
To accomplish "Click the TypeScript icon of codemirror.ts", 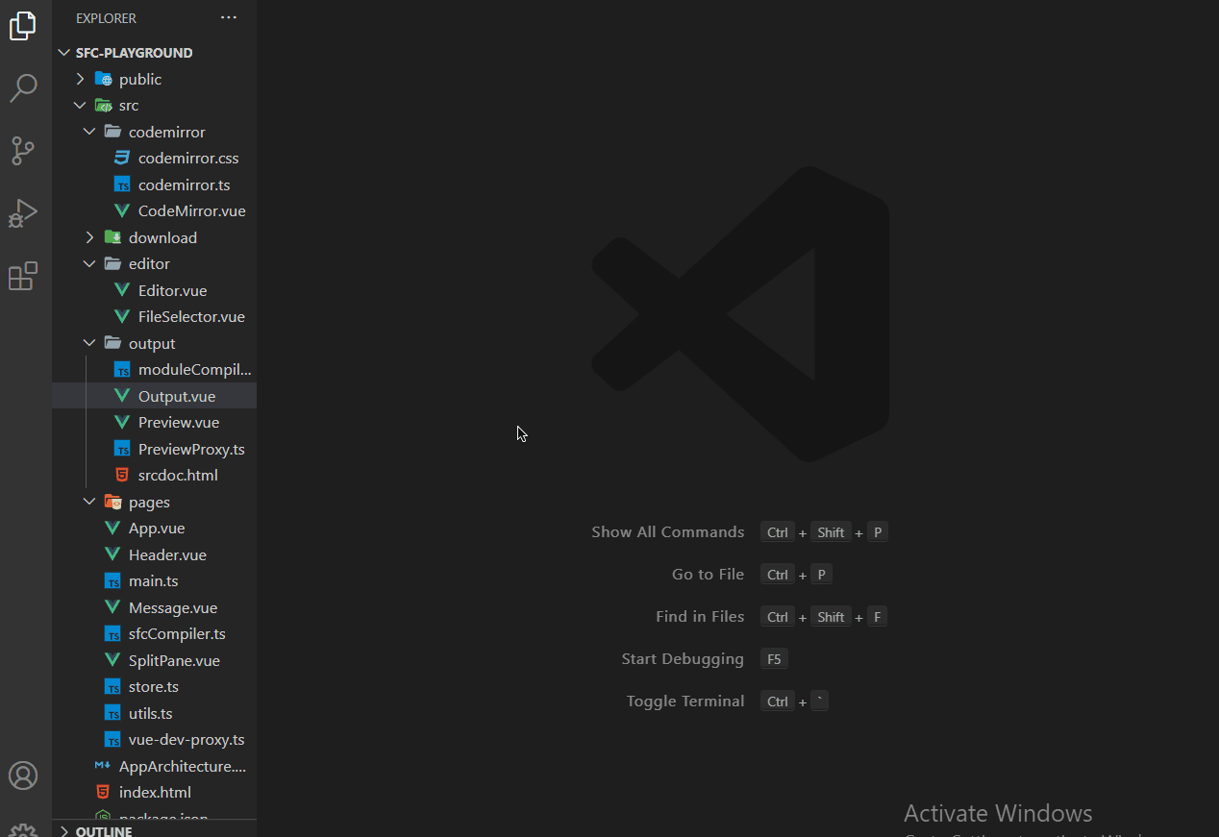I will [x=122, y=185].
